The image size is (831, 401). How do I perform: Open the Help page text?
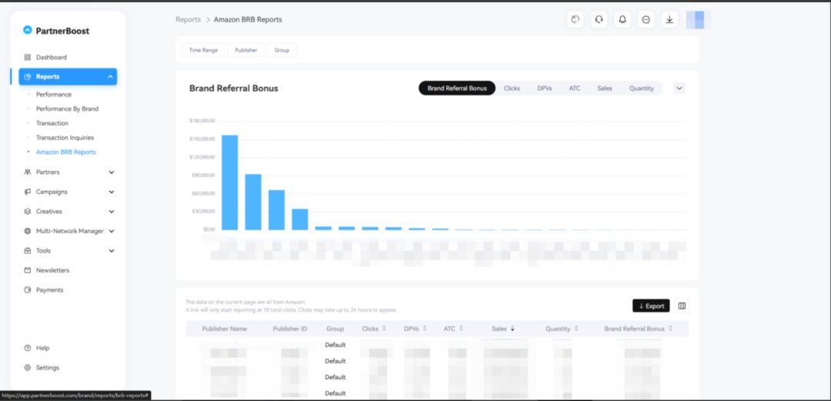pyautogui.click(x=42, y=349)
